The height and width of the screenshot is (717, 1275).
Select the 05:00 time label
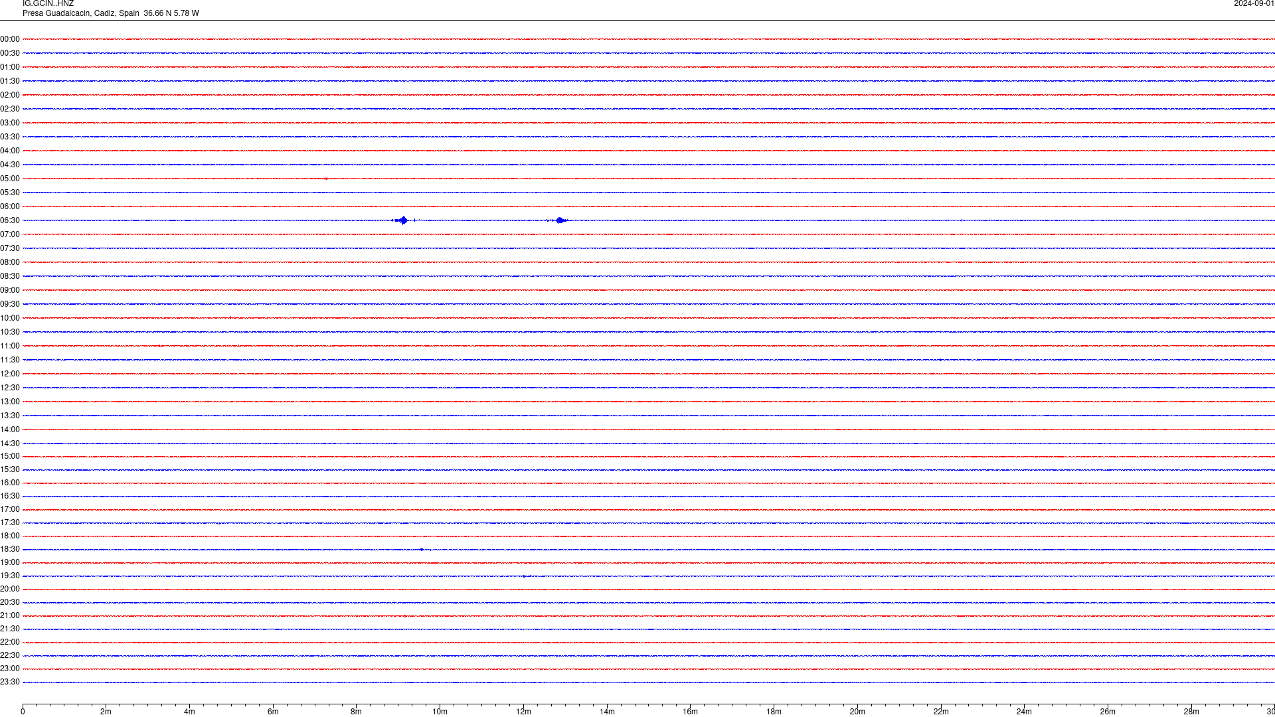click(x=10, y=179)
